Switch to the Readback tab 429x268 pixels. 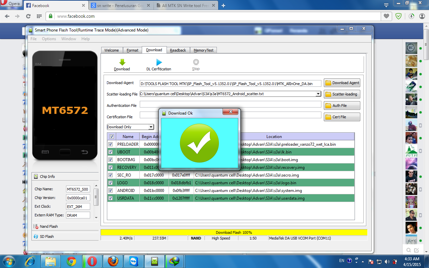pos(178,50)
